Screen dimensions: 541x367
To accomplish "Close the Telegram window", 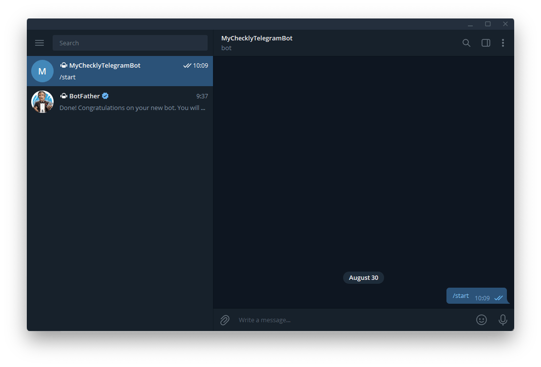I will point(505,24).
